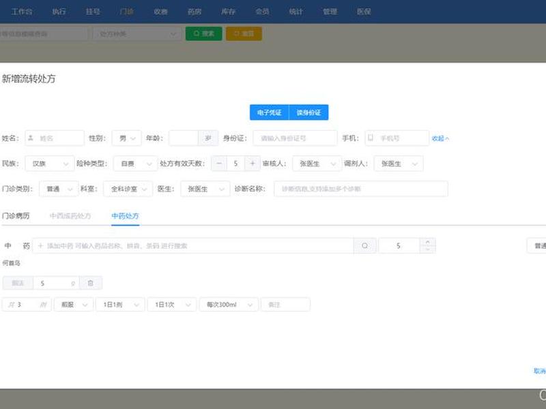Click the 诊断名称 diagnosis input field

coord(361,189)
